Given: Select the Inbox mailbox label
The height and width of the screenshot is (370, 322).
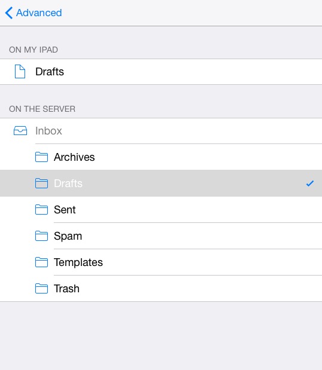Looking at the screenshot, I should [48, 131].
